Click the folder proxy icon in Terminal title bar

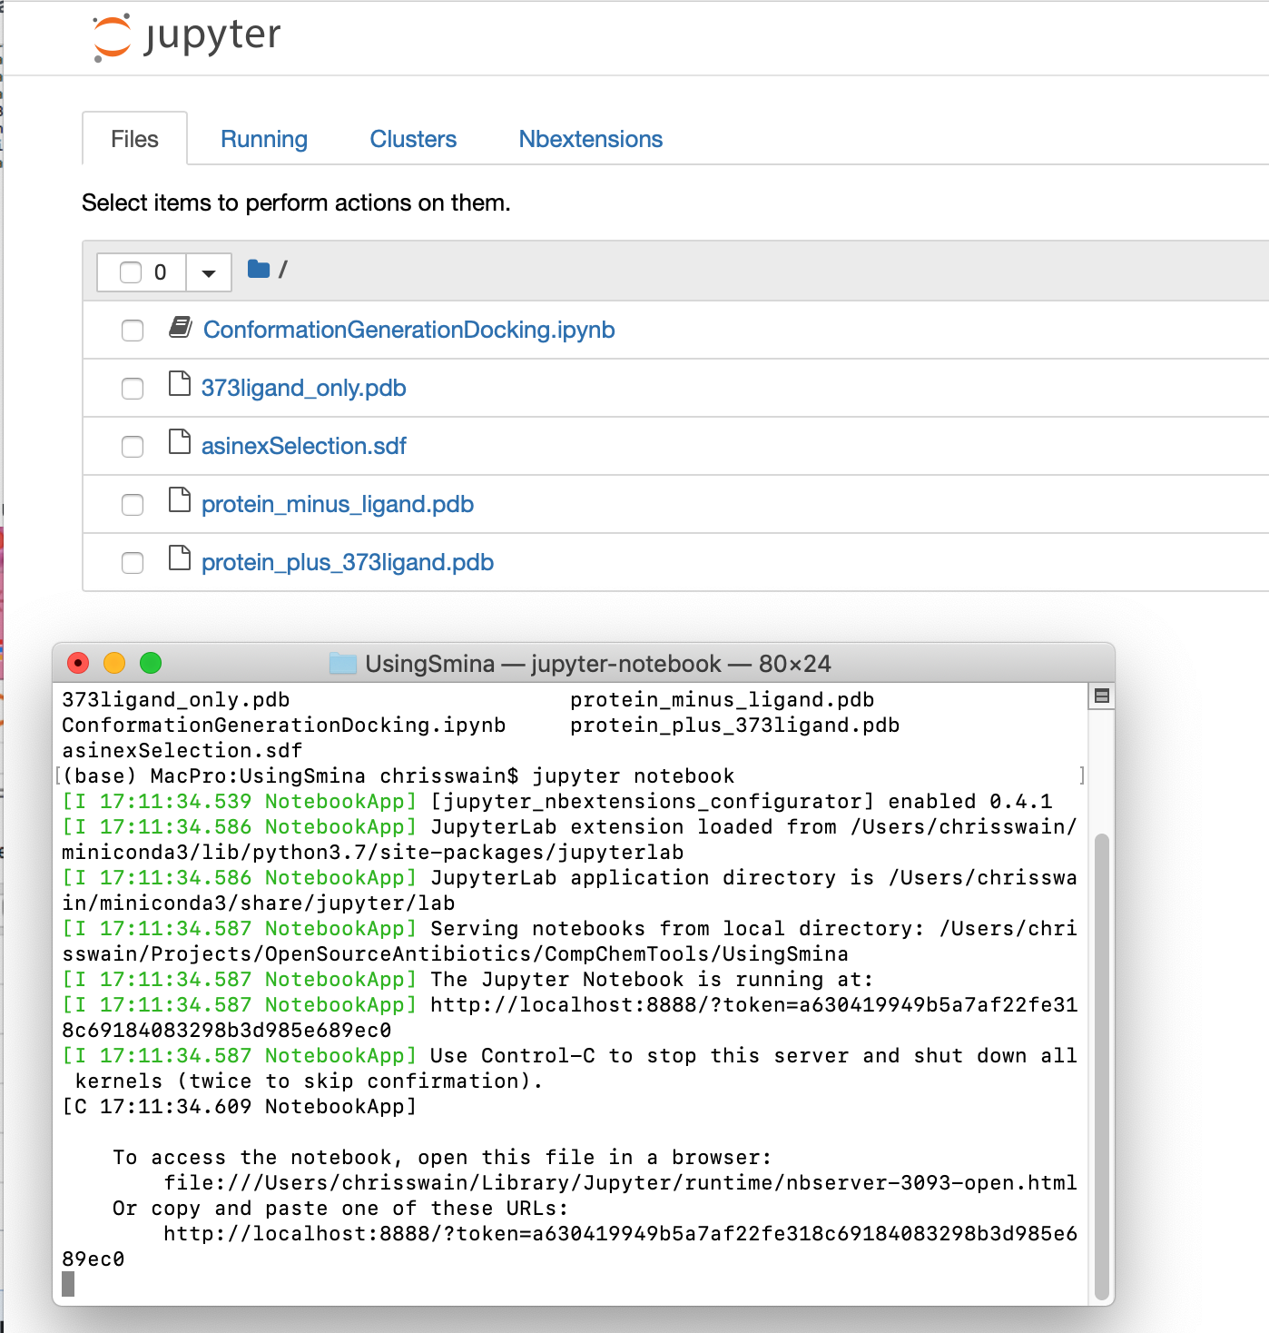click(x=343, y=664)
